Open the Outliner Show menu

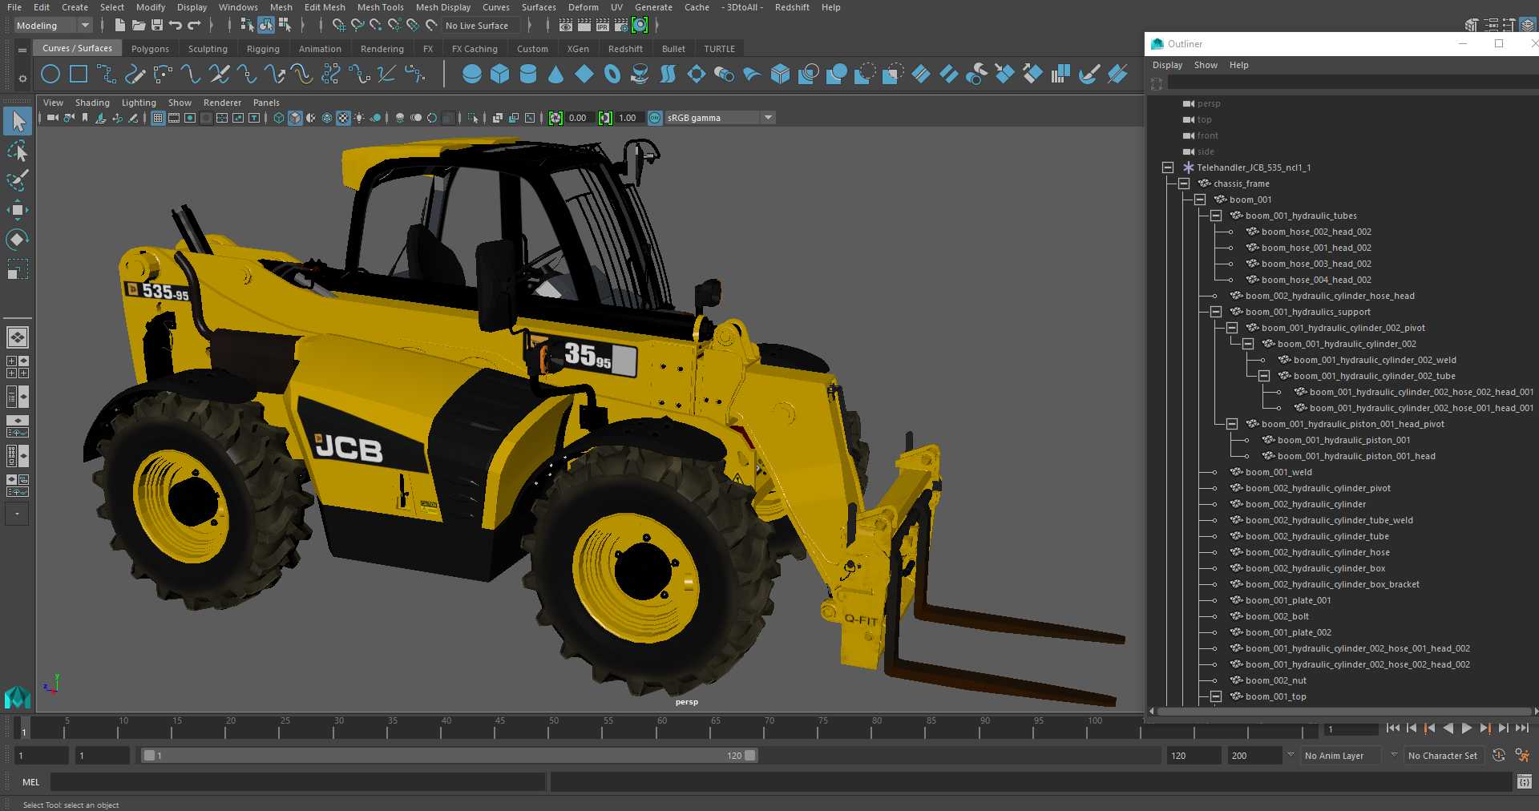(x=1206, y=65)
